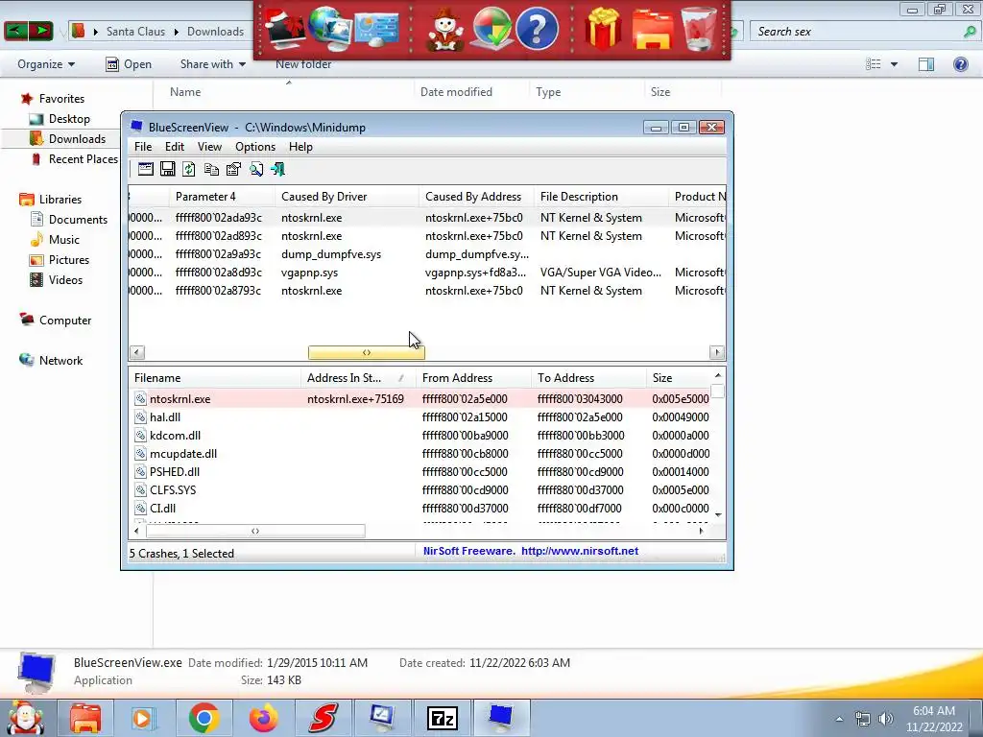
Task: Open the Organize dropdown in Explorer
Action: [46, 64]
